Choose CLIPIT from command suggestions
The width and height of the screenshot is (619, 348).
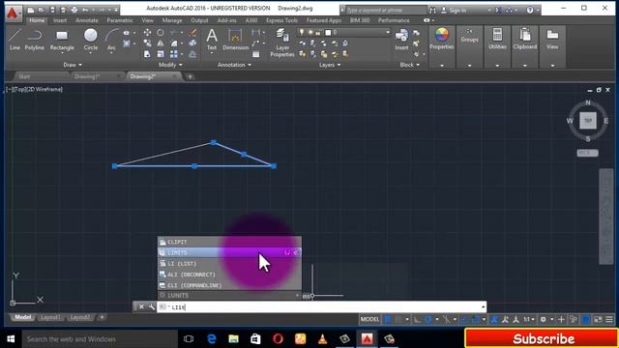229,242
